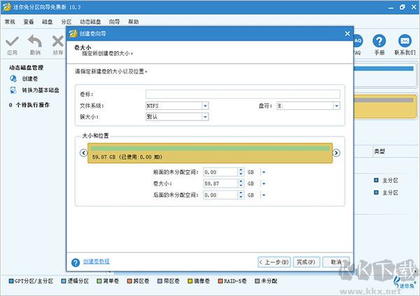
Task: Open the Manual (手册) question mark icon
Action: pyautogui.click(x=379, y=41)
